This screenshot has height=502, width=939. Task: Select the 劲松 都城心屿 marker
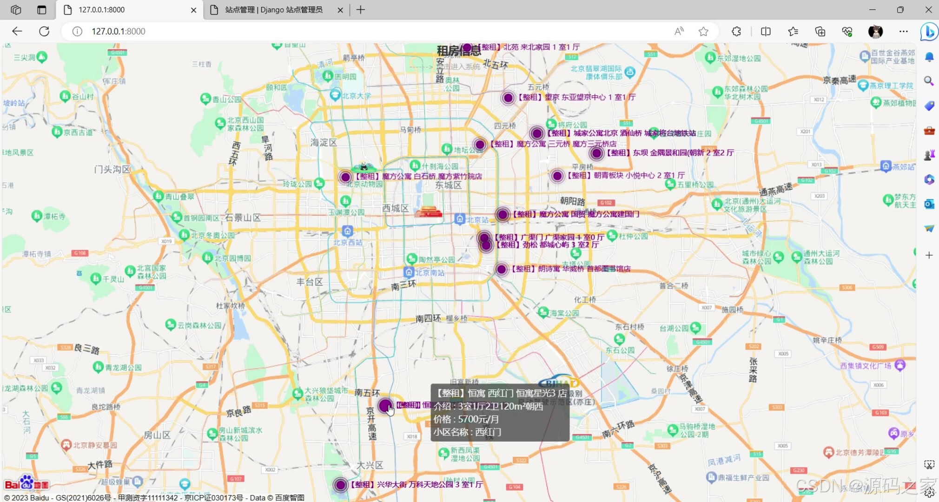click(x=486, y=246)
